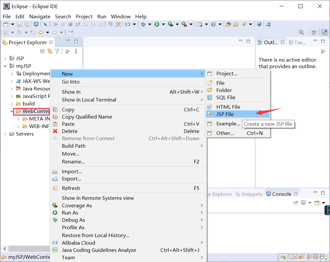Image resolution: width=330 pixels, height=262 pixels.
Task: Choose Folder in the New submenu
Action: pyautogui.click(x=238, y=90)
